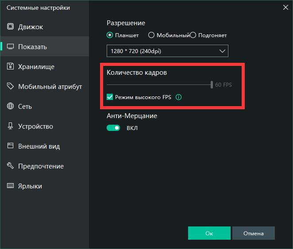Image resolution: width=293 pixels, height=249 pixels.
Task: Click the wrench icon beside Предпочтение
Action: [x=10, y=166]
